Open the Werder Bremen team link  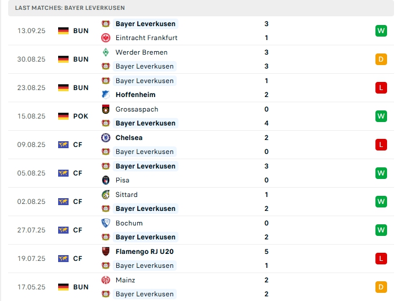pos(141,52)
